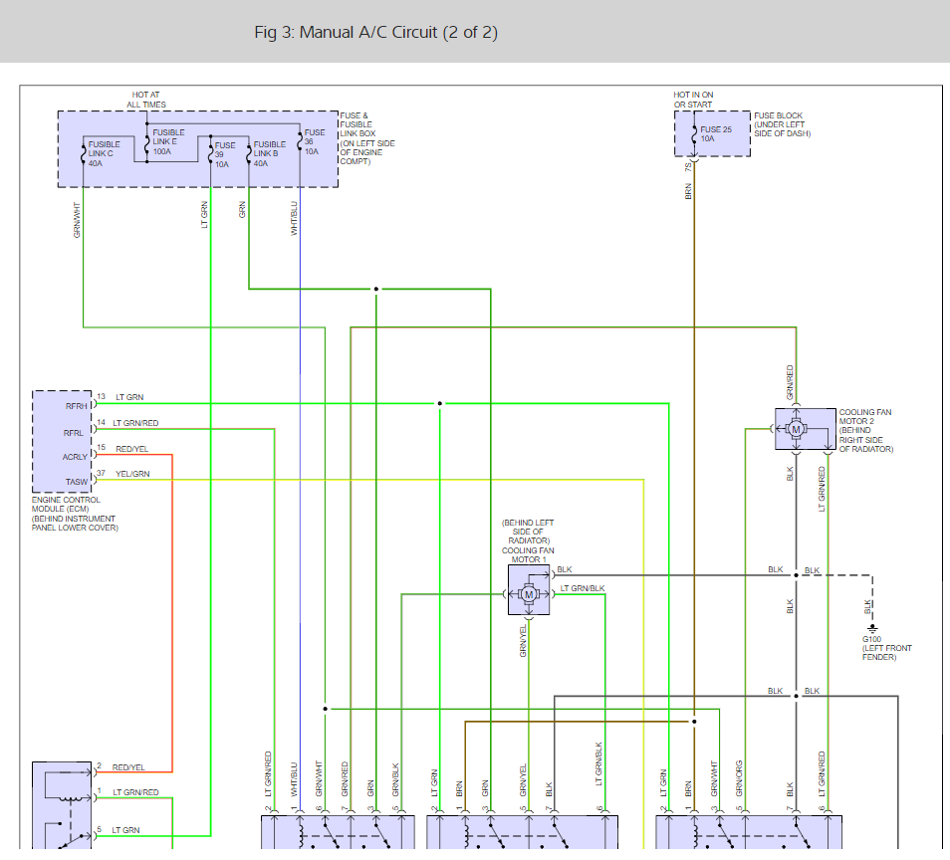The height and width of the screenshot is (860, 950).
Task: Click the Fusible Link B 40A symbol
Action: [x=248, y=155]
